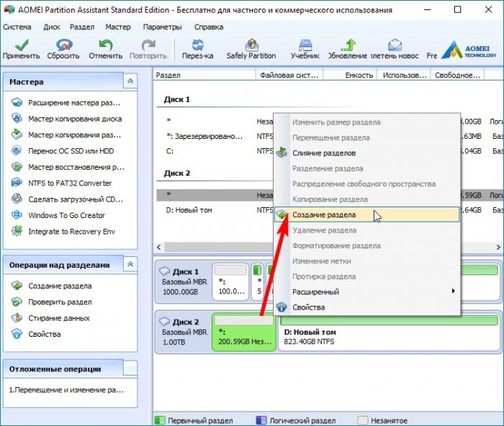Click the Перенос ОС SSD или HDD icon

(17, 150)
